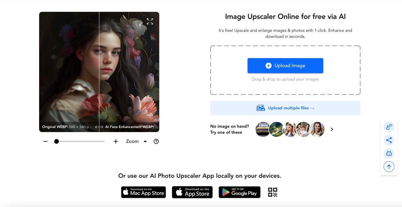Viewport: 402px width, 207px height.
Task: Click the Upload Image button
Action: point(285,65)
